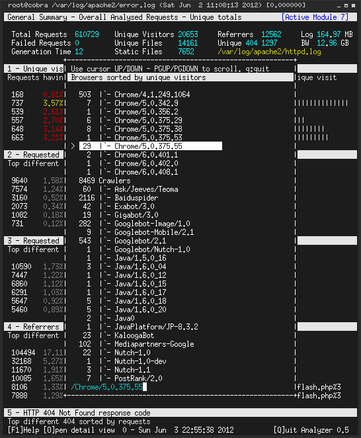Click the 104494 referrers count

(x=23, y=353)
